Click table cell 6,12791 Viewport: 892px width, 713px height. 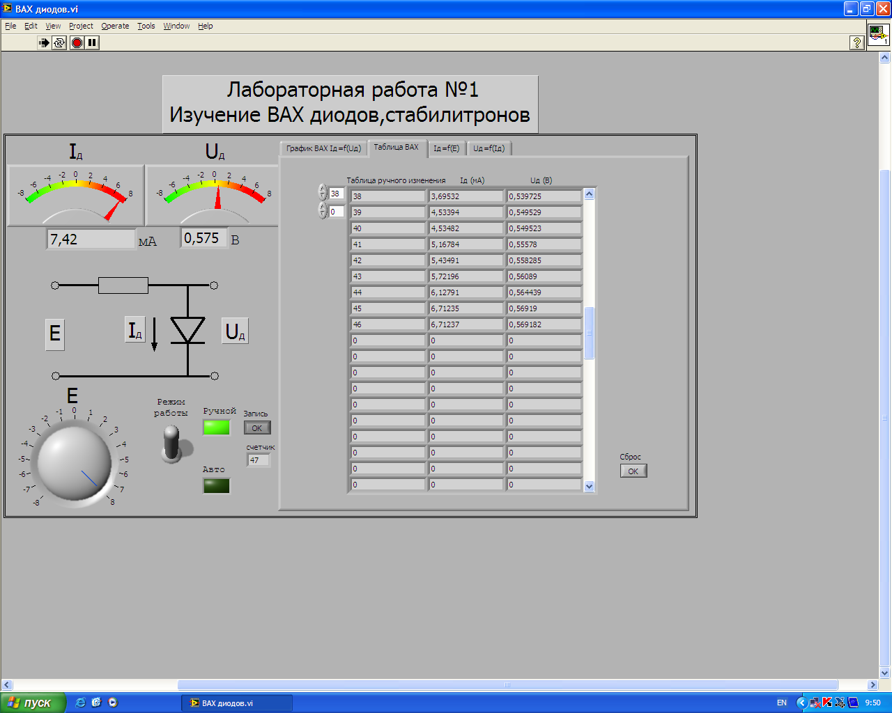coord(466,292)
